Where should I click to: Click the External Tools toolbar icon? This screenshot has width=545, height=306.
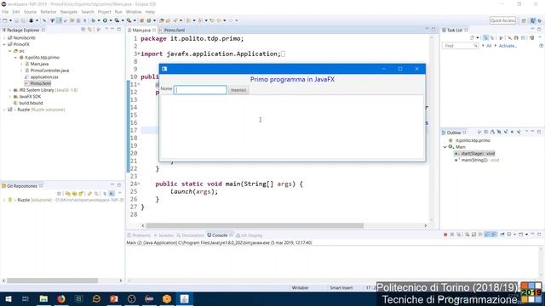pos(129,20)
